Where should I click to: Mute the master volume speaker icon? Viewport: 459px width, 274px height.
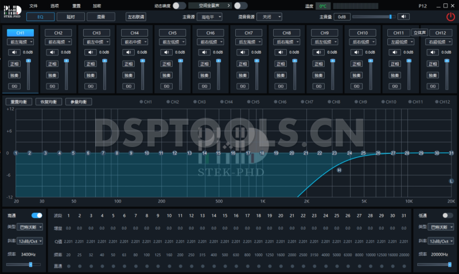pos(403,17)
